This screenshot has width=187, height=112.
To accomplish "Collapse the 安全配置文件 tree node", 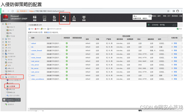I will point(3,77).
